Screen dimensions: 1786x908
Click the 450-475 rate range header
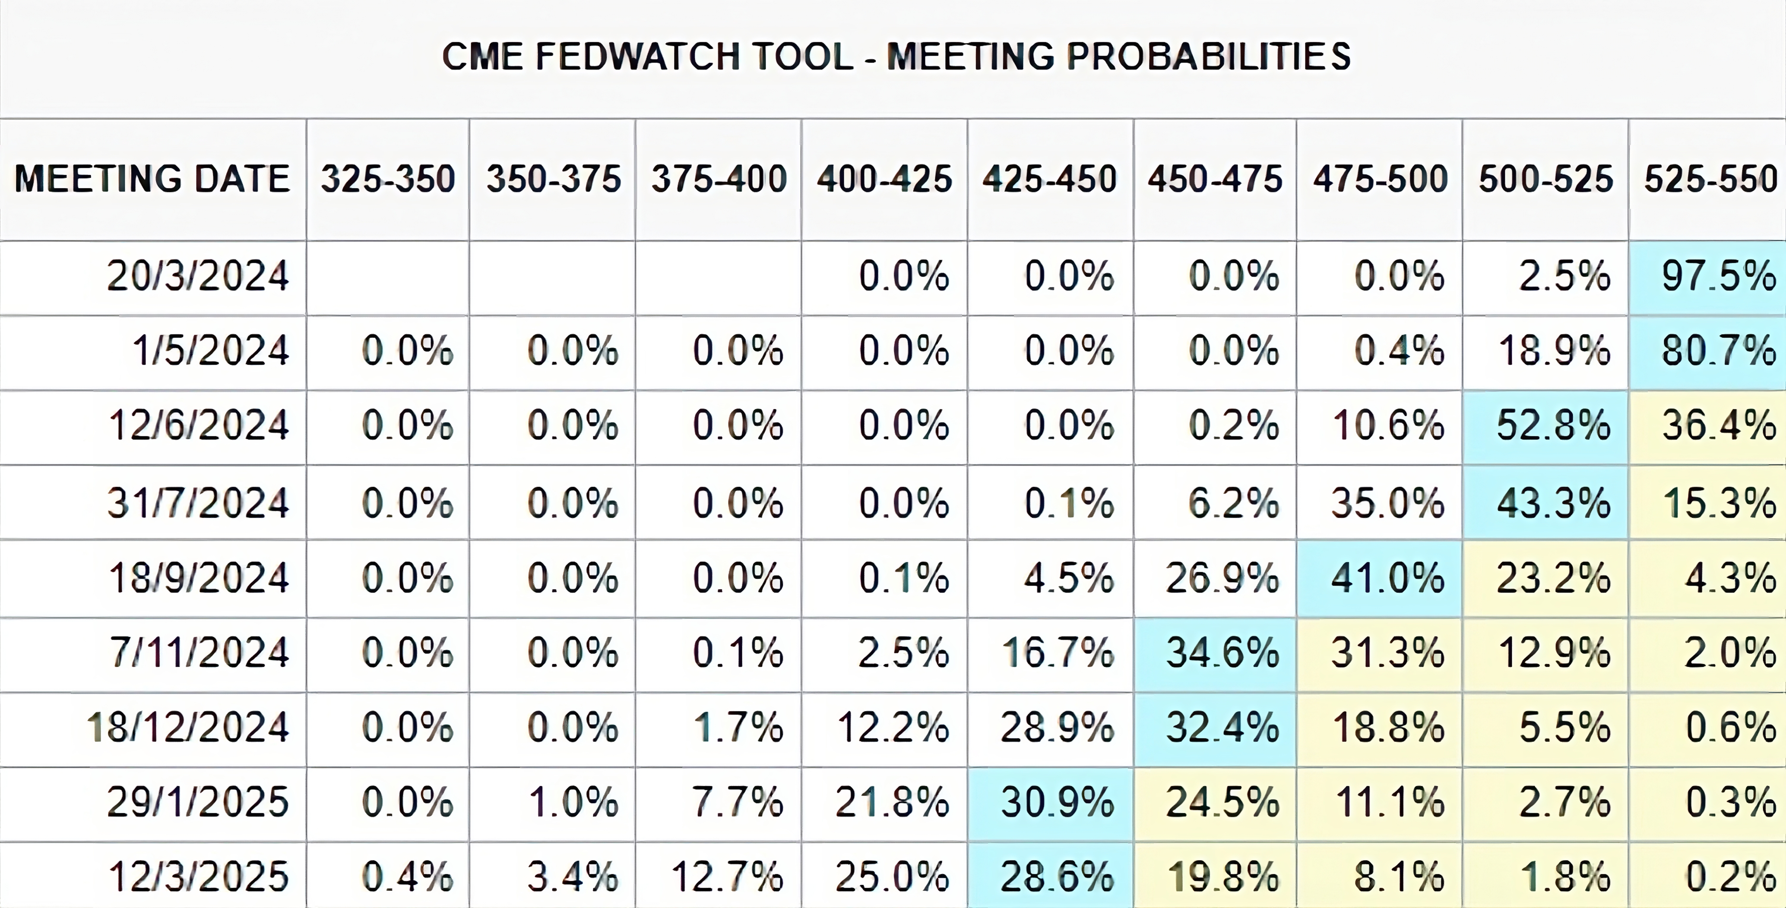click(1215, 179)
